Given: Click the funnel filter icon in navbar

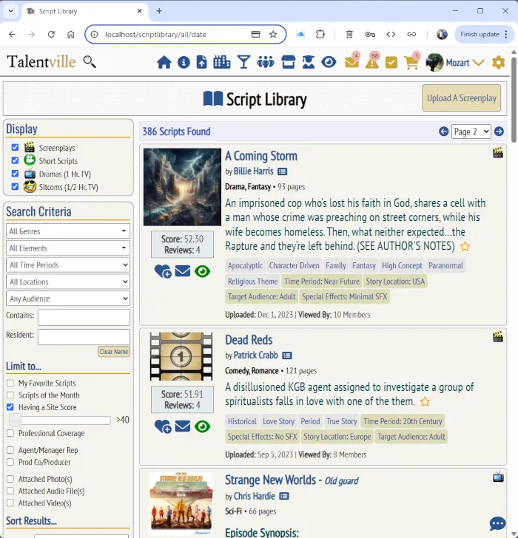Looking at the screenshot, I should [x=243, y=63].
